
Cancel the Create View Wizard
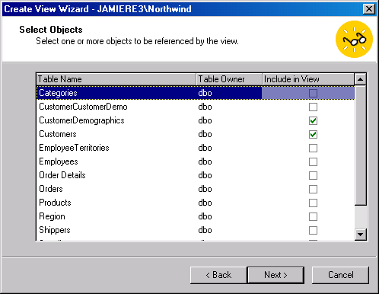[x=340, y=275]
